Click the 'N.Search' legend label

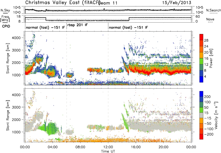[213, 10]
